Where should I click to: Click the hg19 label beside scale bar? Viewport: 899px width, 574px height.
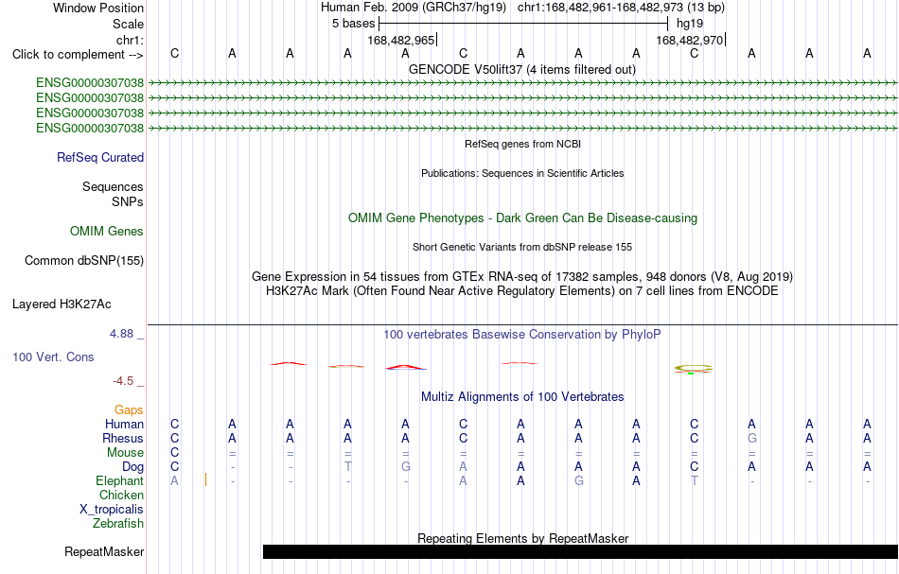click(x=690, y=24)
